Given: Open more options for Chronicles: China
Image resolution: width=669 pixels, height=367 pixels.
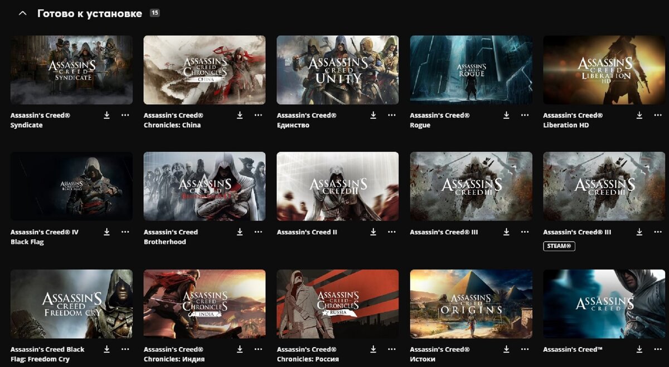Looking at the screenshot, I should pos(258,115).
